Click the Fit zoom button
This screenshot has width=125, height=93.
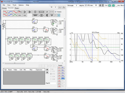point(64,7)
